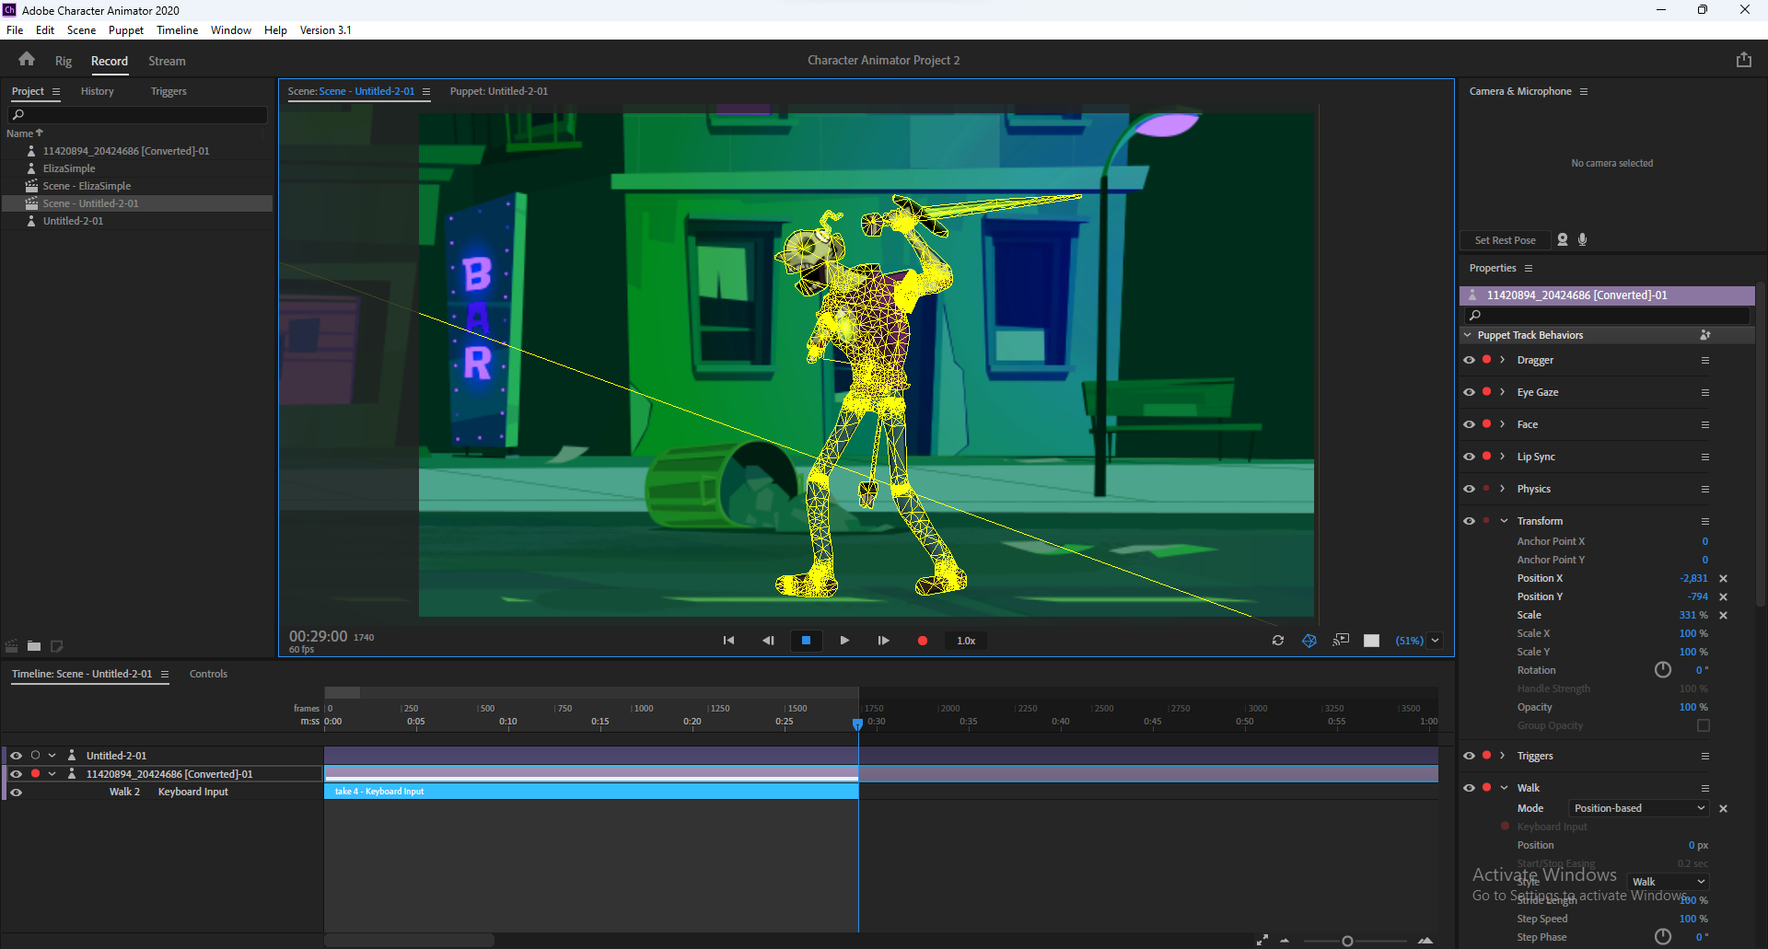Image resolution: width=1768 pixels, height=949 pixels.
Task: Collapse the Transform behavior
Action: click(x=1504, y=521)
